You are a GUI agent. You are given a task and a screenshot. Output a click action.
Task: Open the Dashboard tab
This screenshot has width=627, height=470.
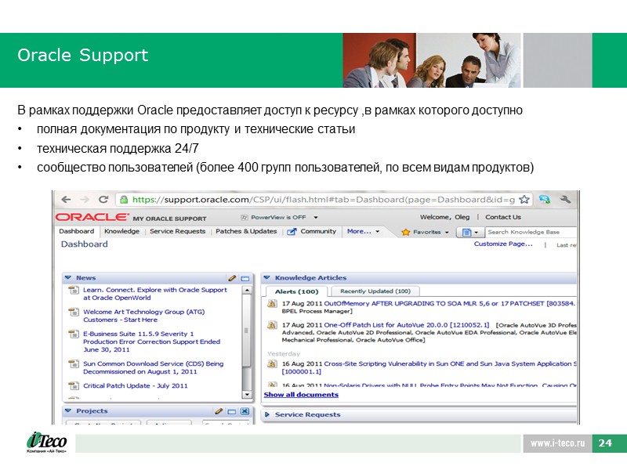tap(76, 231)
